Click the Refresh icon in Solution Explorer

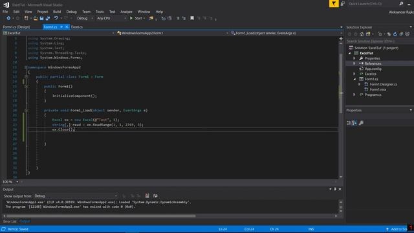395,34
